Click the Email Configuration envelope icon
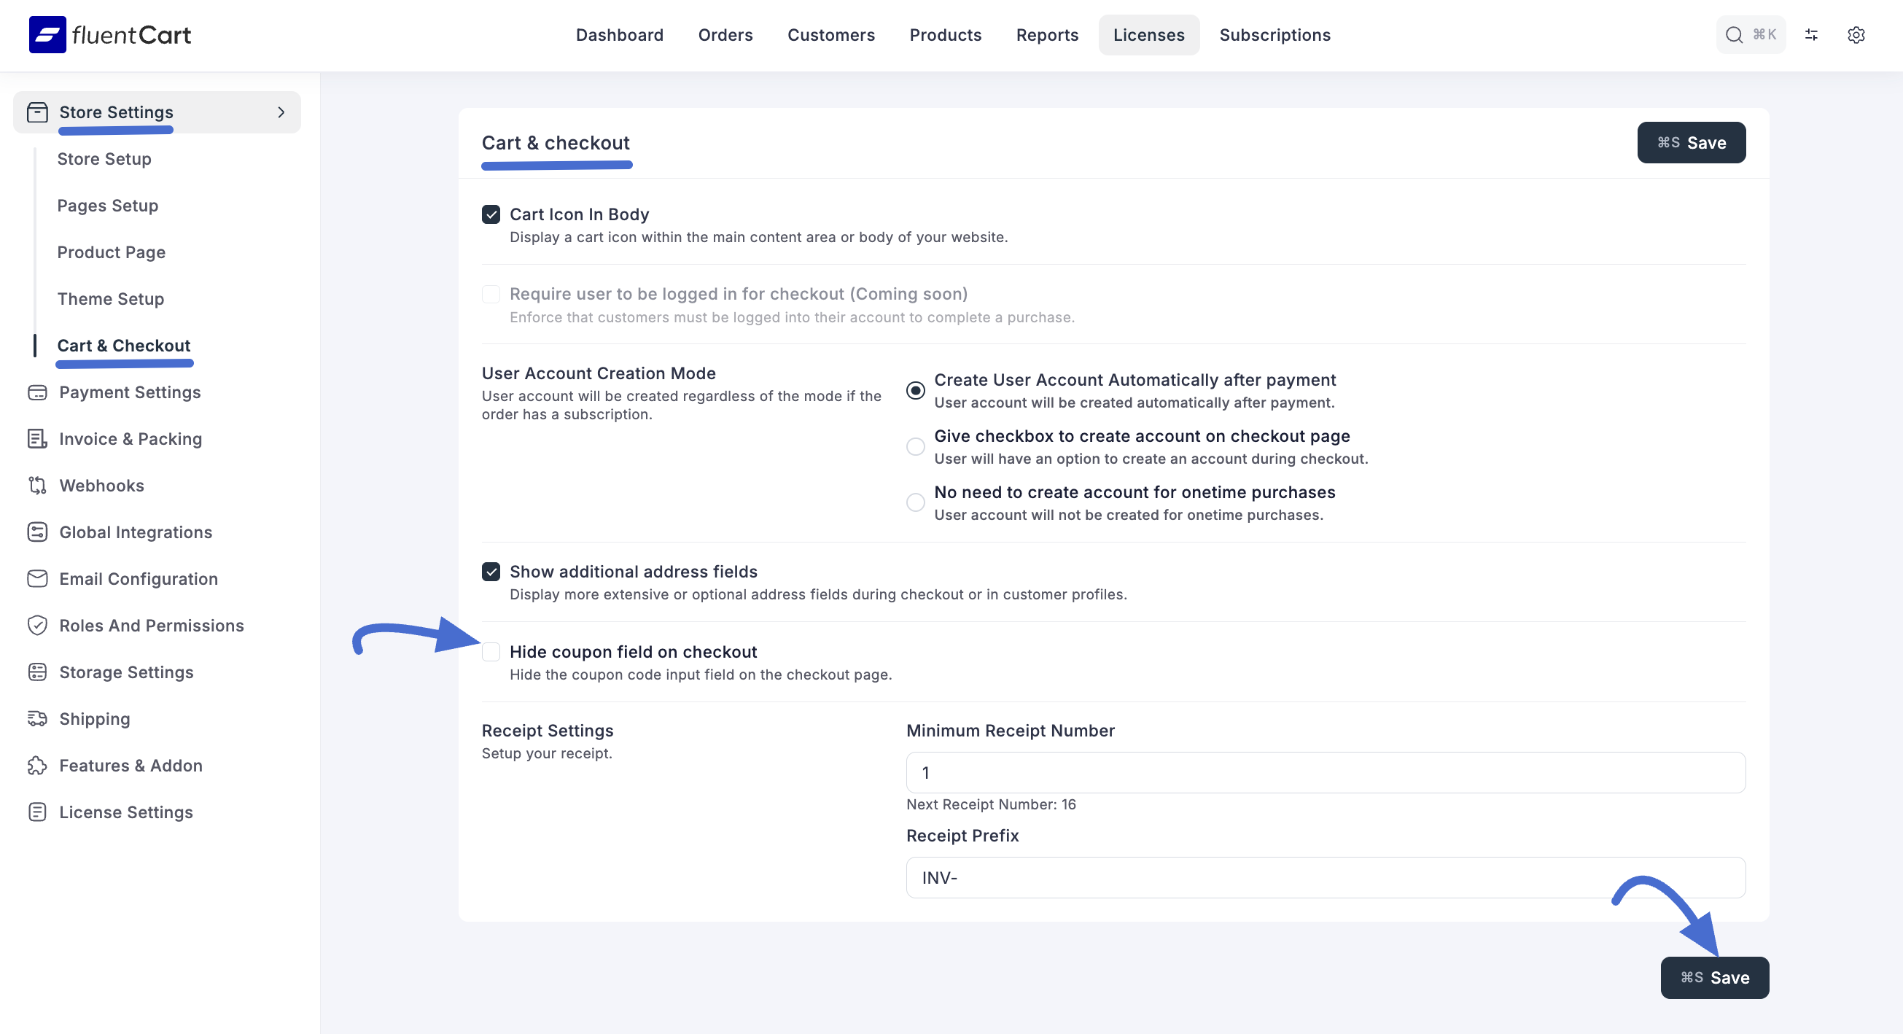The image size is (1903, 1034). point(37,579)
